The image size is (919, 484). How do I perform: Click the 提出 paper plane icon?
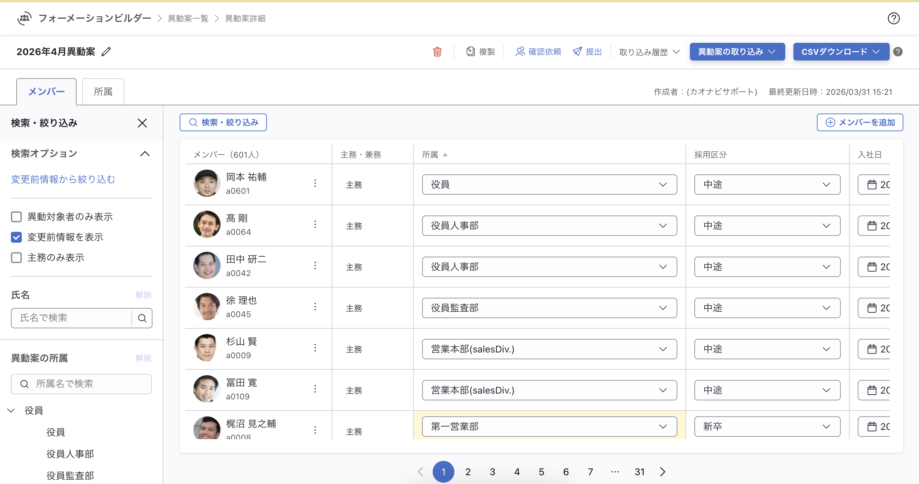click(577, 52)
